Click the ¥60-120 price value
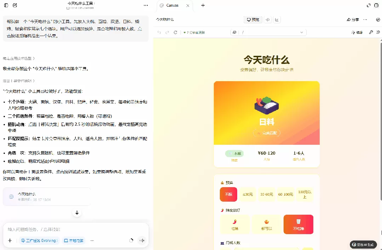Screen dimensions: 382x250 (x=267, y=153)
